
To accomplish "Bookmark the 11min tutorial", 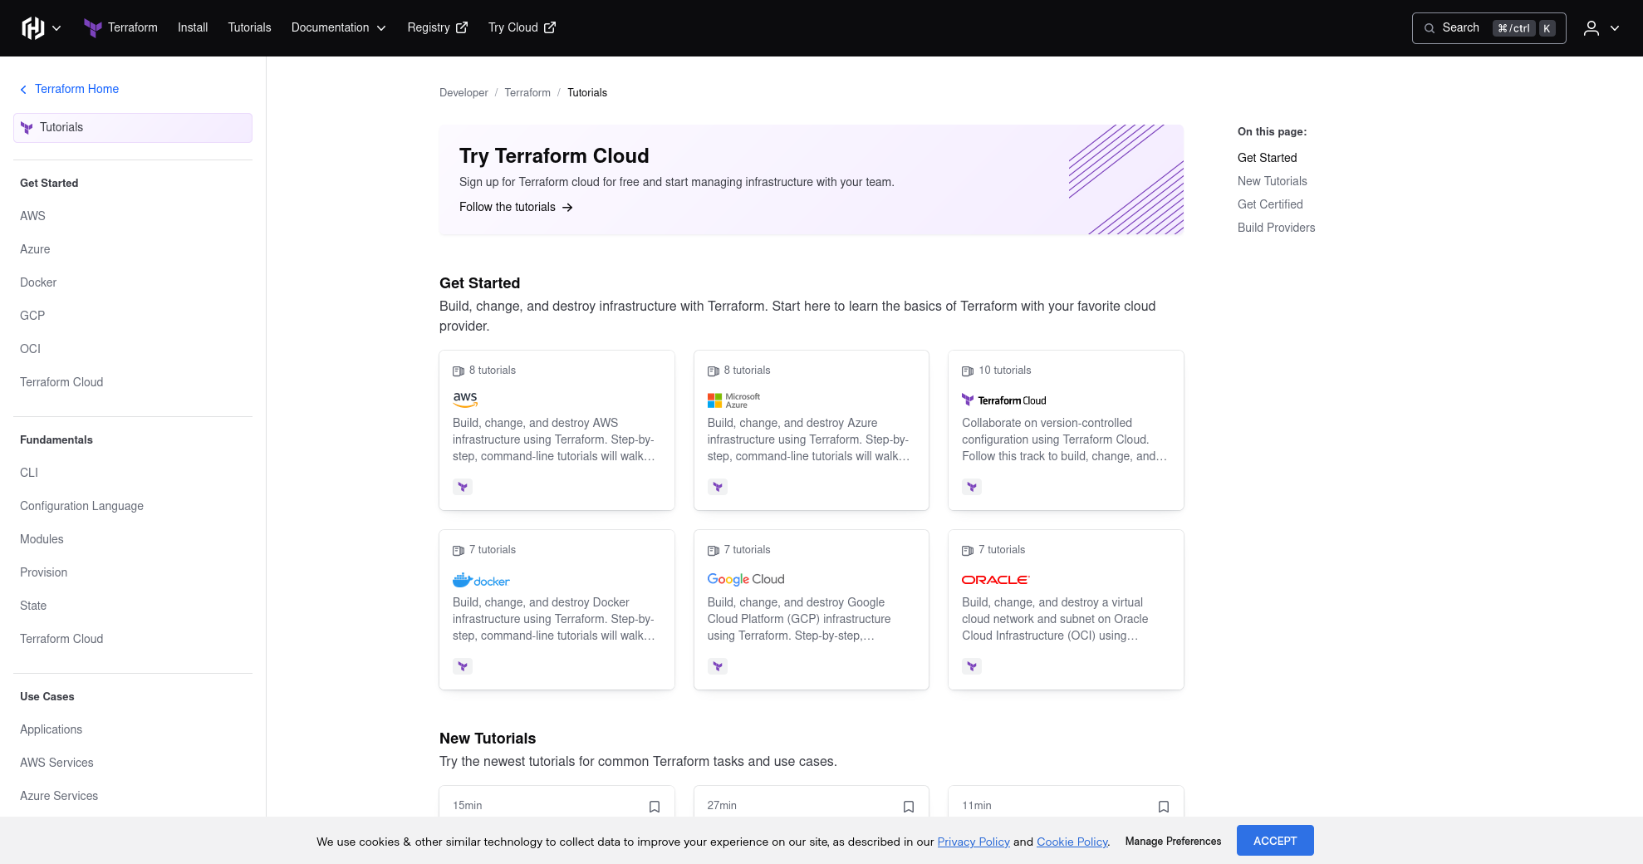I will [1164, 807].
